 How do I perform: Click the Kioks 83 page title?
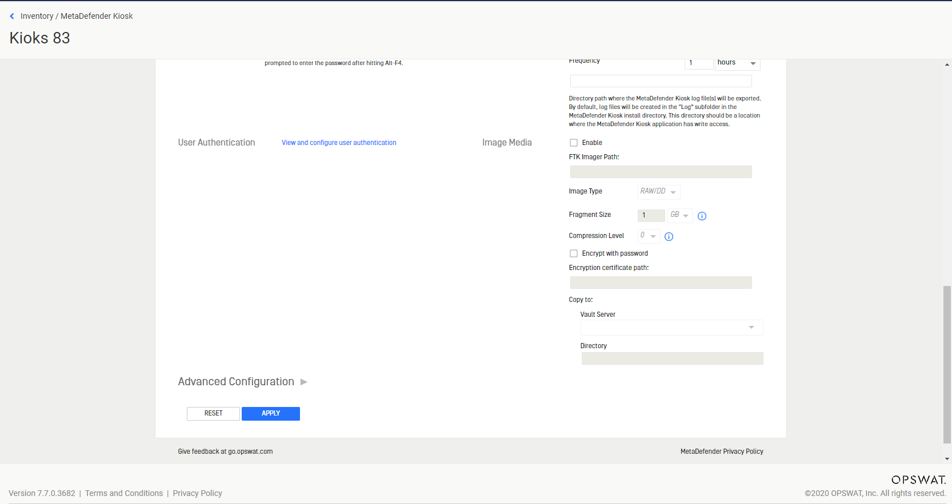tap(39, 38)
